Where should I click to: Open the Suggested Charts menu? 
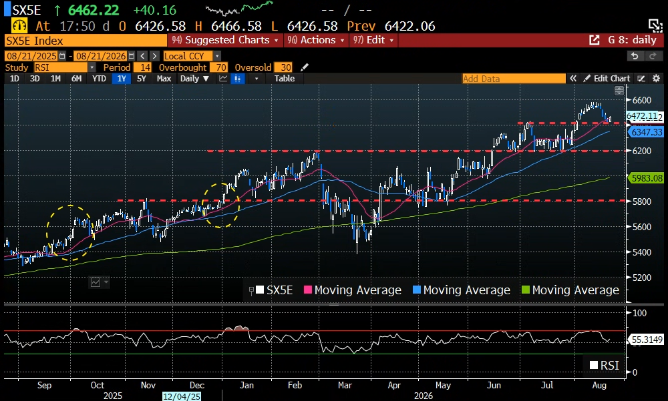pyautogui.click(x=225, y=40)
